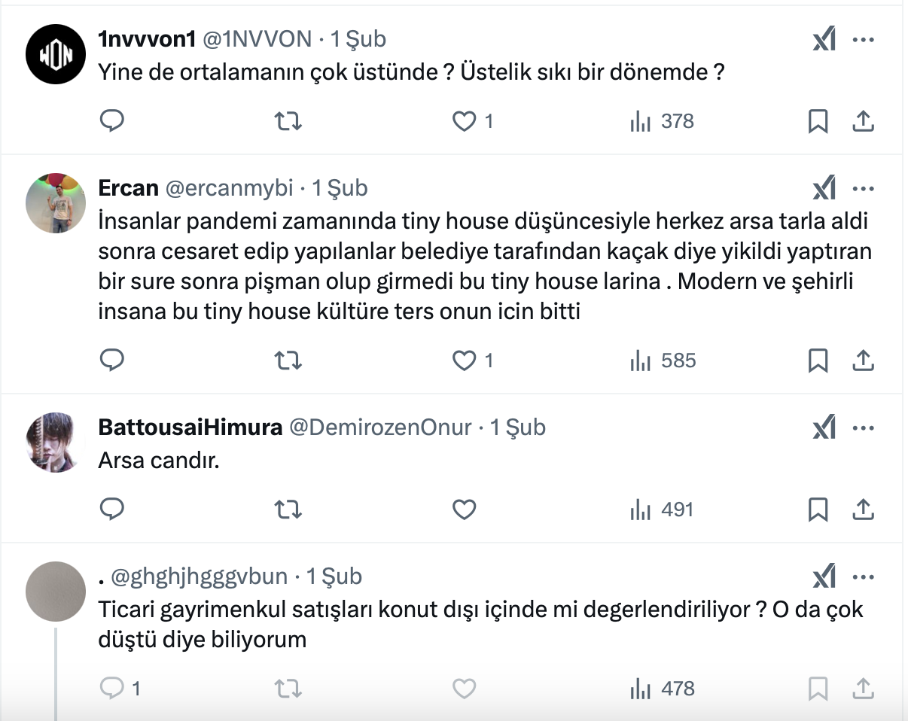This screenshot has width=908, height=721.
Task: Open more options for @ghghjhgggvbun tweet
Action: point(863,577)
